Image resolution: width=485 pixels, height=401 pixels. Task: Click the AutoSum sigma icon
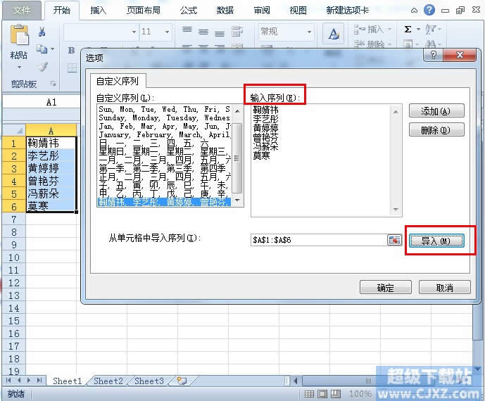pyautogui.click(x=408, y=30)
